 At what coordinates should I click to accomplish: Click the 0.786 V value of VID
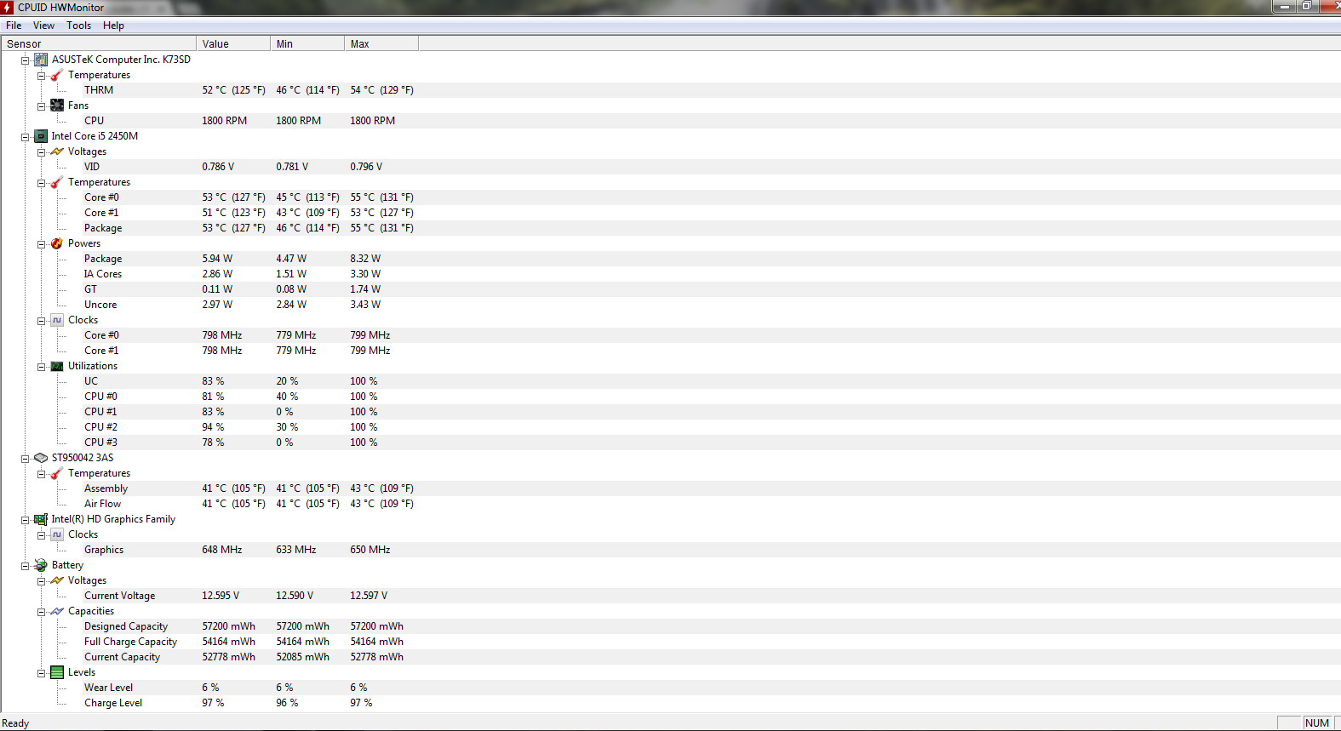coord(218,167)
